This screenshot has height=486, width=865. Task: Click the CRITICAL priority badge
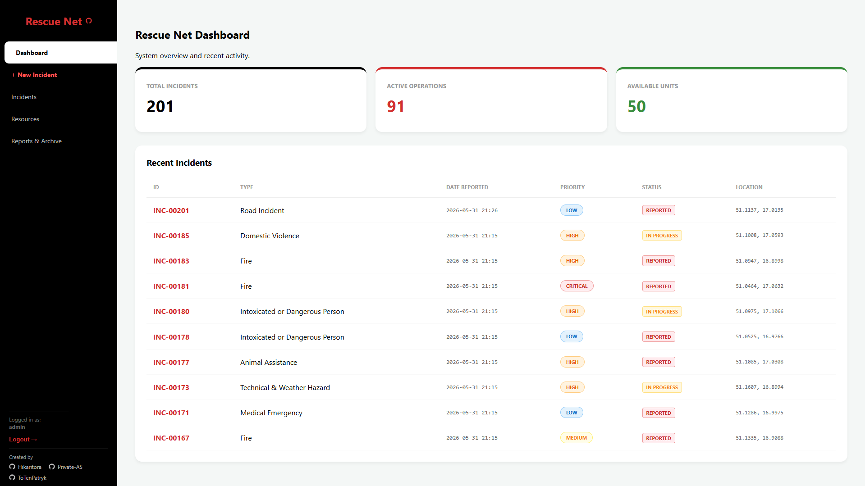(577, 286)
